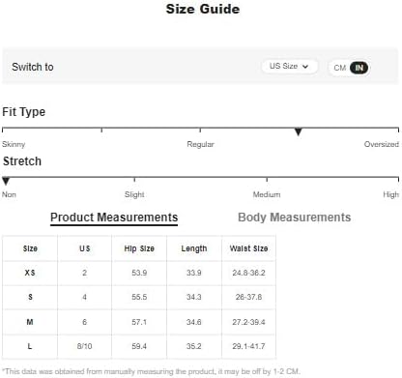This screenshot has width=402, height=378.
Task: Click the 'Medium' stretch label
Action: click(x=267, y=194)
